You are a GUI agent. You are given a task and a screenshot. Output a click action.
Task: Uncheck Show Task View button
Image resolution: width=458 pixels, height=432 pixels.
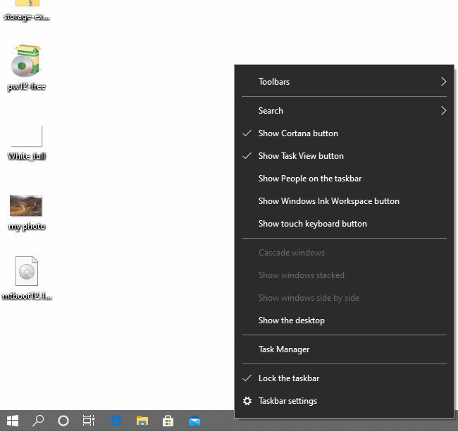tap(301, 156)
